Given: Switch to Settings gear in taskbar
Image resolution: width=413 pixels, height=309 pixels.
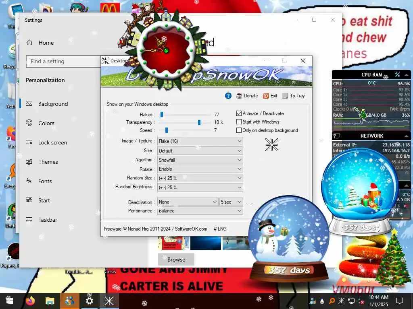Looking at the screenshot, I should pos(89,301).
